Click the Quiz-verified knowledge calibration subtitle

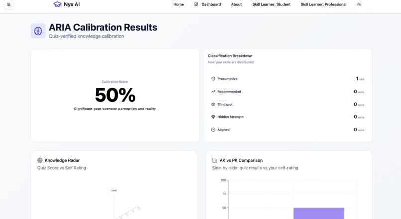click(x=87, y=36)
